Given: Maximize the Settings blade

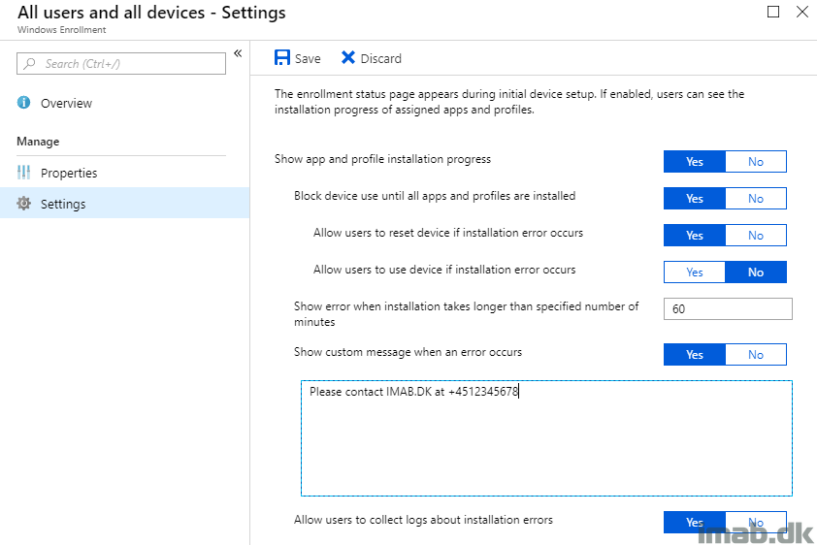Looking at the screenshot, I should 773,12.
